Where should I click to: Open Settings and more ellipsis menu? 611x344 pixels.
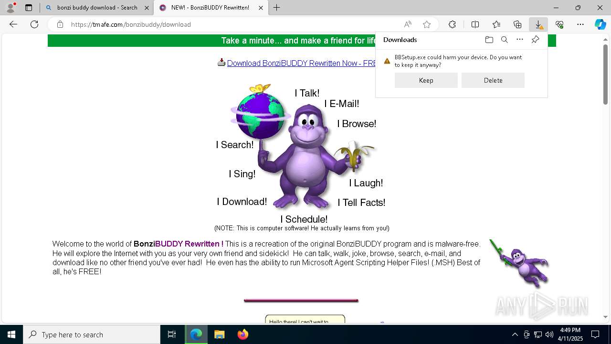[x=580, y=24]
